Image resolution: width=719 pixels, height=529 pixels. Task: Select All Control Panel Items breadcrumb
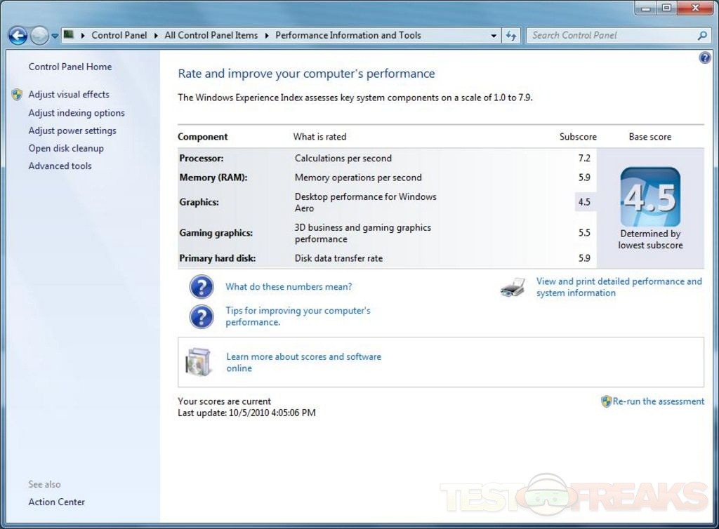[x=211, y=35]
